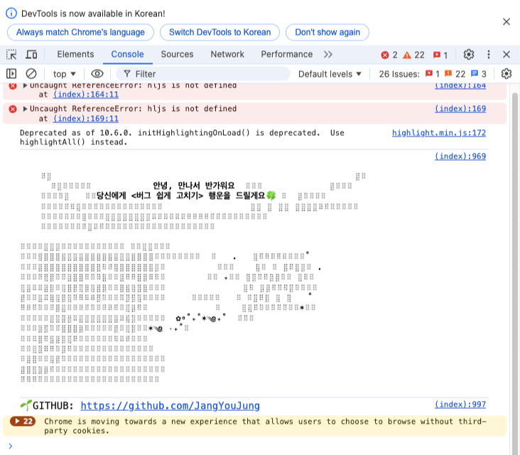Click Switch DevTools to Korean button
The height and width of the screenshot is (455, 520).
pyautogui.click(x=220, y=33)
